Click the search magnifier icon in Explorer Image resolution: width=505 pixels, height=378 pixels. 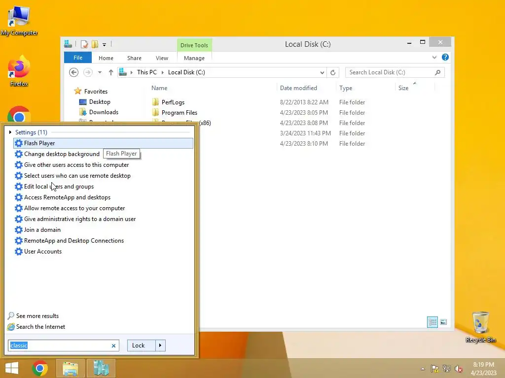[438, 72]
